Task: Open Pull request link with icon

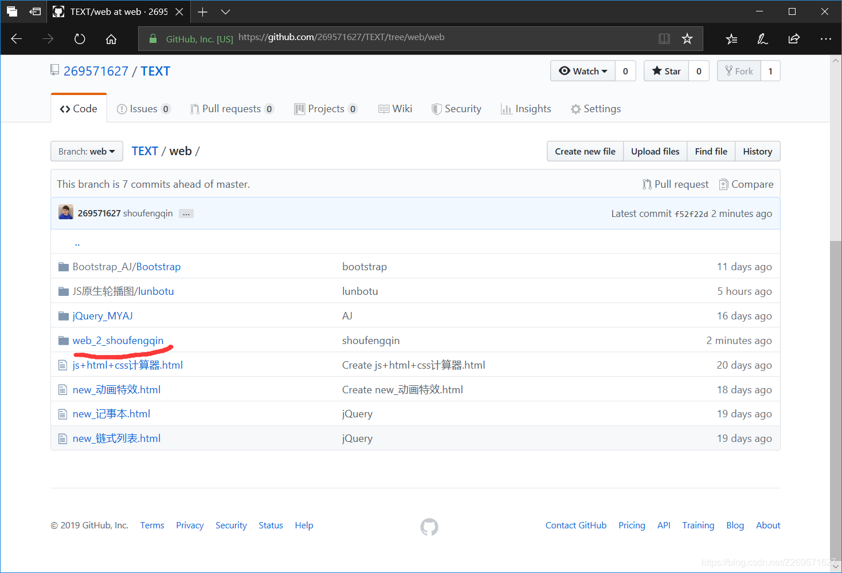Action: click(x=675, y=184)
